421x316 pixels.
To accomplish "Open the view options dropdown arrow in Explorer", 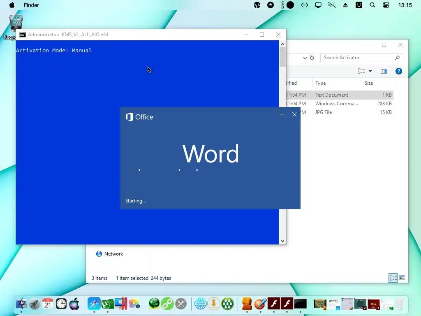I will 370,71.
